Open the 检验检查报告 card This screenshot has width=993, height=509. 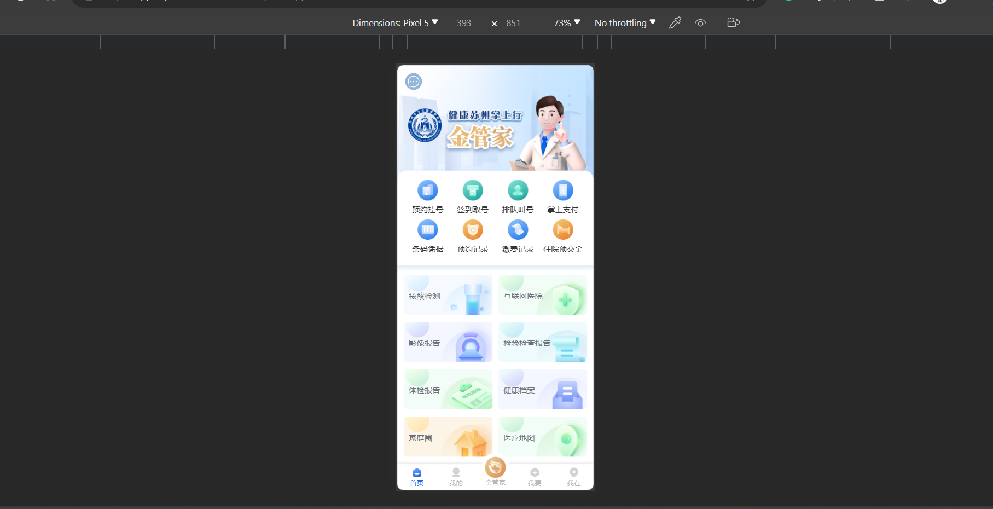[543, 342]
